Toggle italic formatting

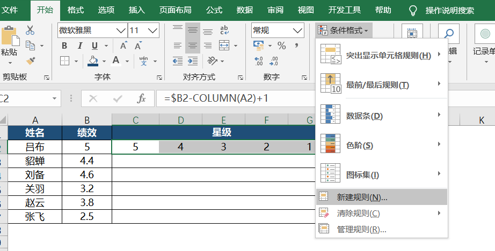tap(79, 45)
